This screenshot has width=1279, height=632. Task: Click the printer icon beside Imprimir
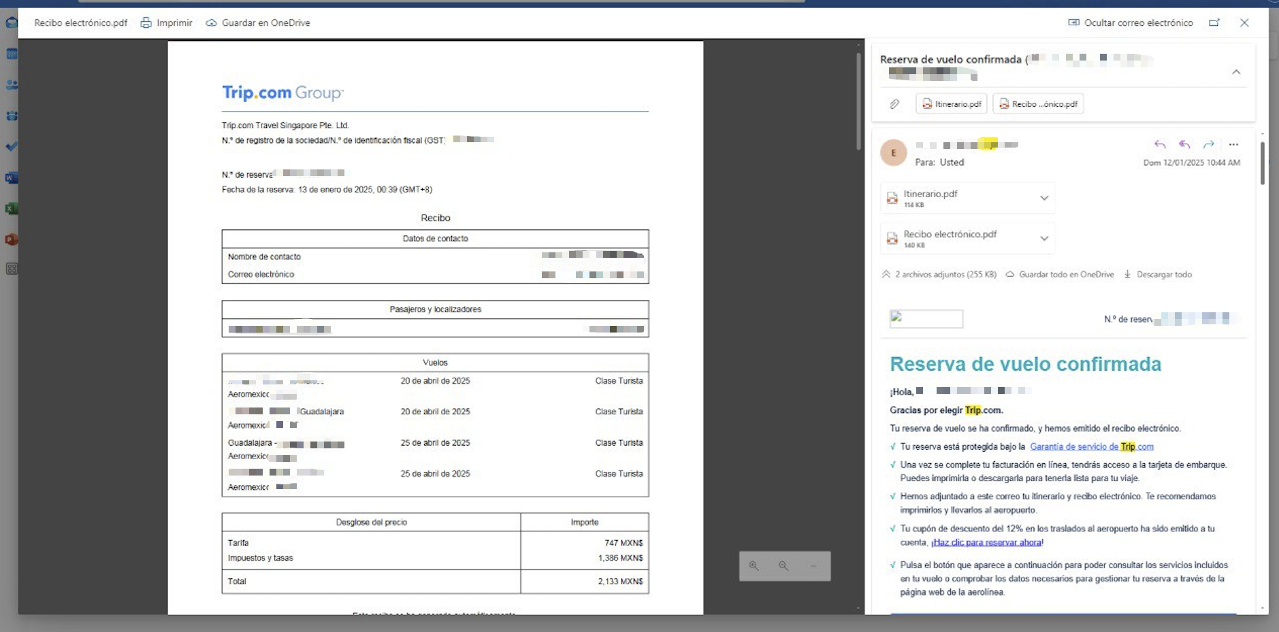(146, 22)
